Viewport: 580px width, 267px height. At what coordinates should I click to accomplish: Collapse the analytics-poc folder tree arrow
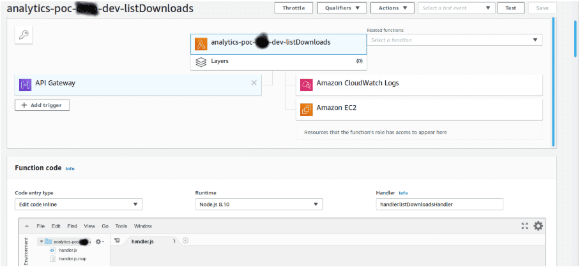coord(42,242)
